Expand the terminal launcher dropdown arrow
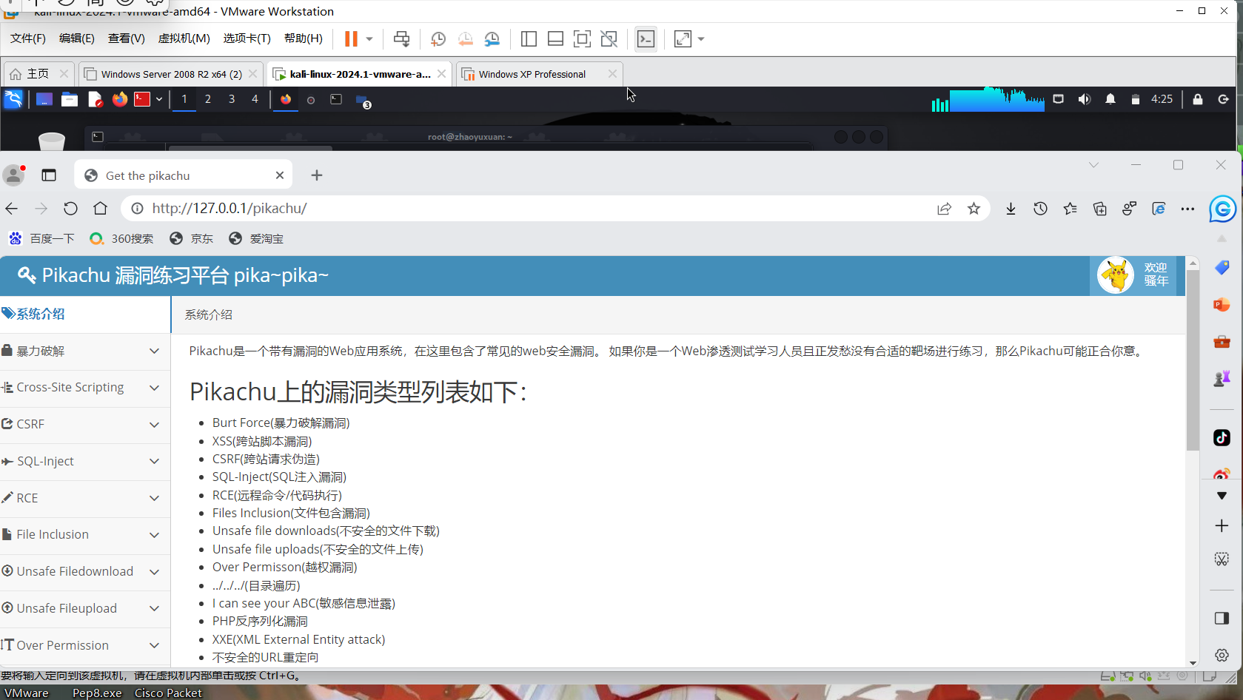1243x700 pixels. pyautogui.click(x=159, y=99)
